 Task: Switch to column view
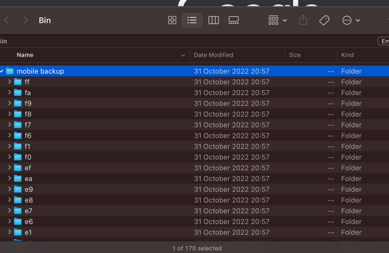[x=214, y=20]
